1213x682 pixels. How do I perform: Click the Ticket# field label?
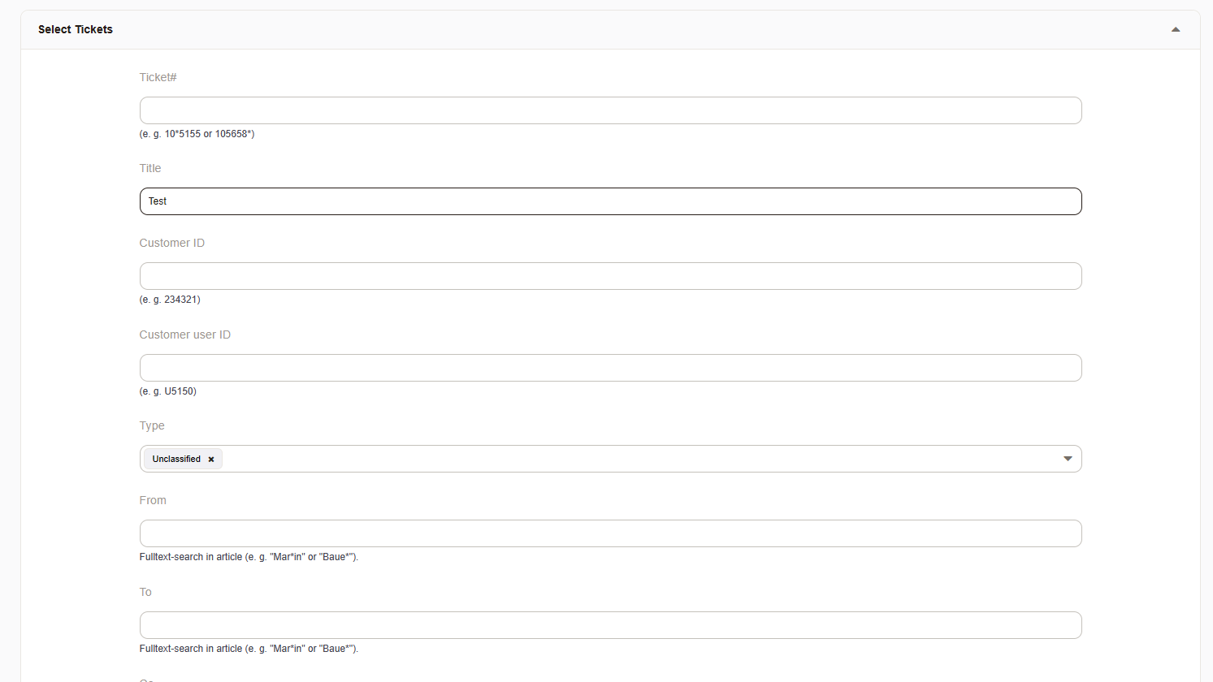[x=158, y=77]
